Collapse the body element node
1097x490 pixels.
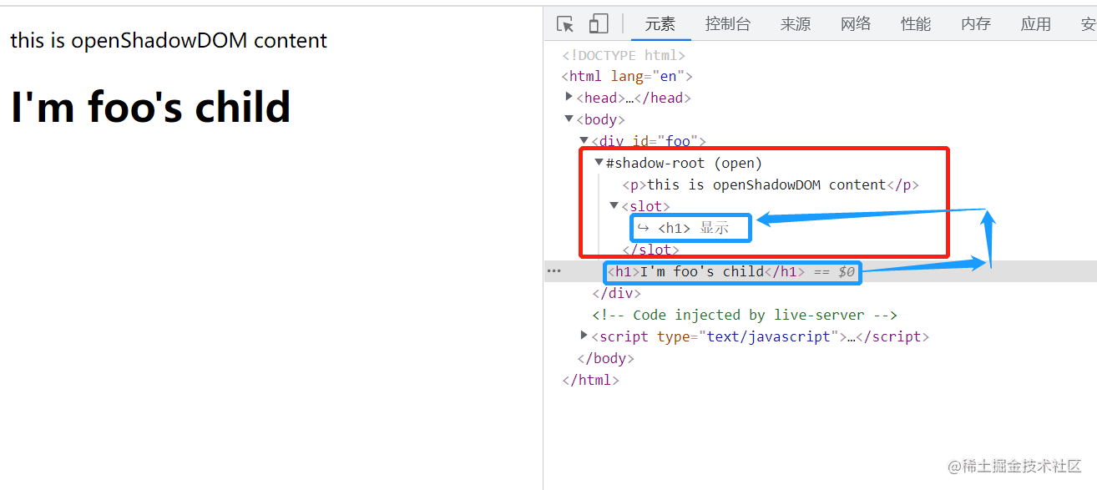pos(569,119)
